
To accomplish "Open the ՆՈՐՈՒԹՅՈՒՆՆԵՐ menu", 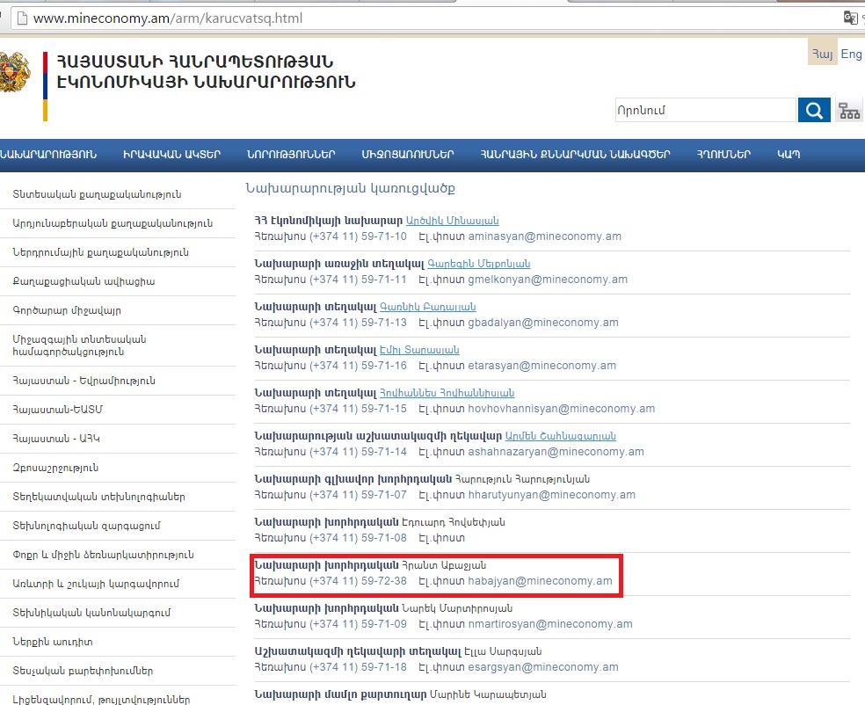I will tap(291, 155).
